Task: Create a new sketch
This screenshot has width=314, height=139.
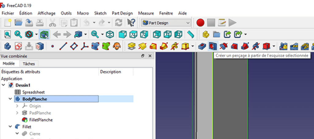Action: [x=18, y=46]
